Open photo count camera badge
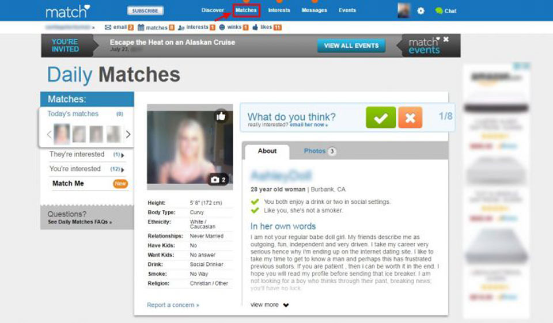This screenshot has height=323, width=553. point(218,180)
